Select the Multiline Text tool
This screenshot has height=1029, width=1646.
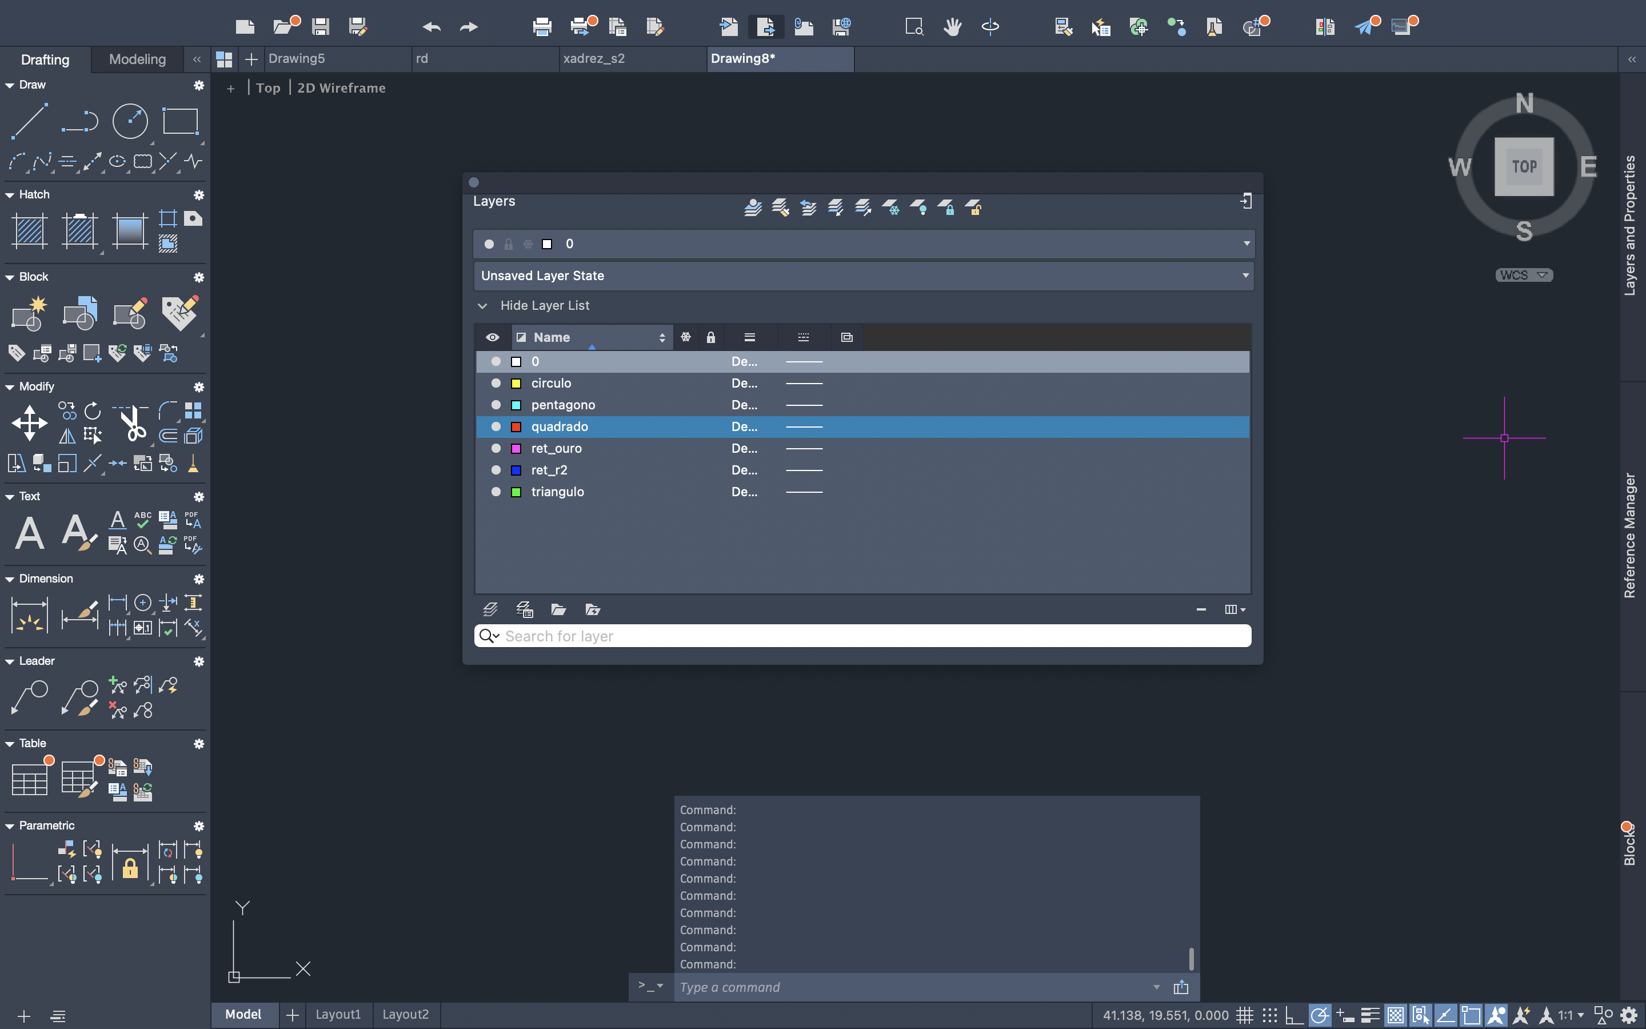[29, 532]
